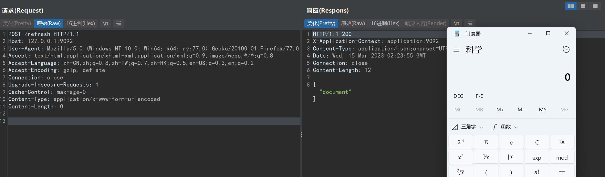Viewport: 605px width, 177px height.
Task: Click the response Date header line
Action: pyautogui.click(x=370, y=56)
